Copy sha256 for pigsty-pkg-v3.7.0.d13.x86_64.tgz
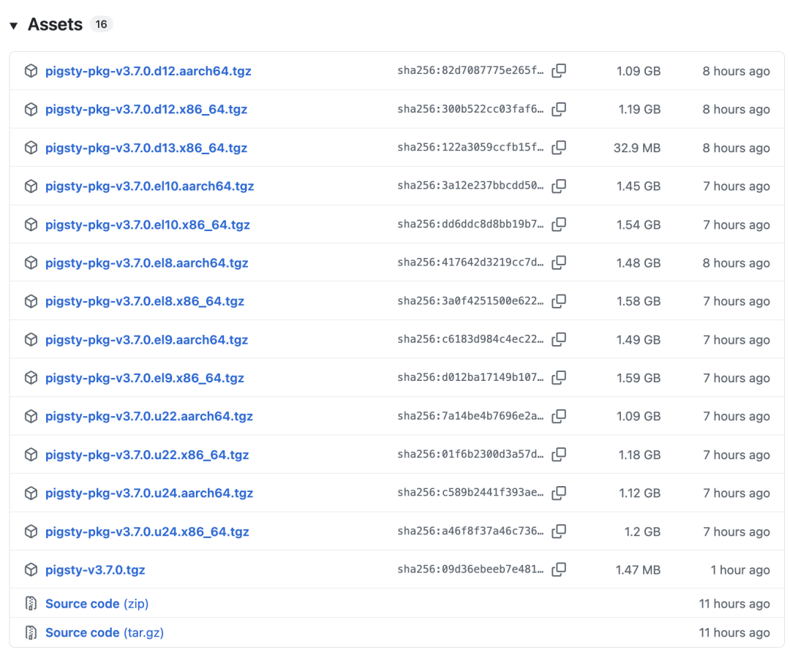The image size is (790, 655). click(559, 148)
